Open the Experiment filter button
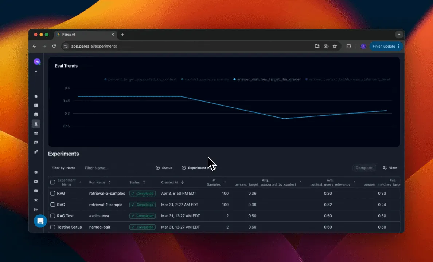Screen dimensions: 433x262 click(199, 168)
